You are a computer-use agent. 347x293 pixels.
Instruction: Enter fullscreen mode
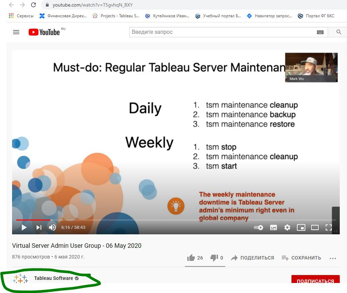tap(329, 227)
